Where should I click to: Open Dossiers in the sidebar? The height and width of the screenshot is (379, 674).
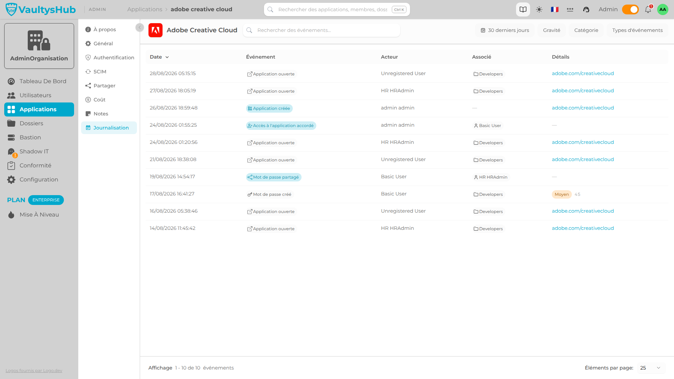tap(39, 123)
